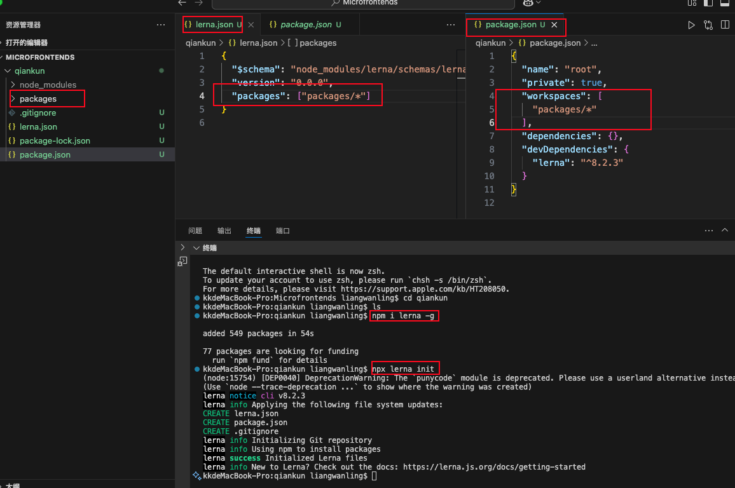735x488 pixels.
Task: Click the right-pointing chevron left of 终端 header
Action: (x=183, y=247)
